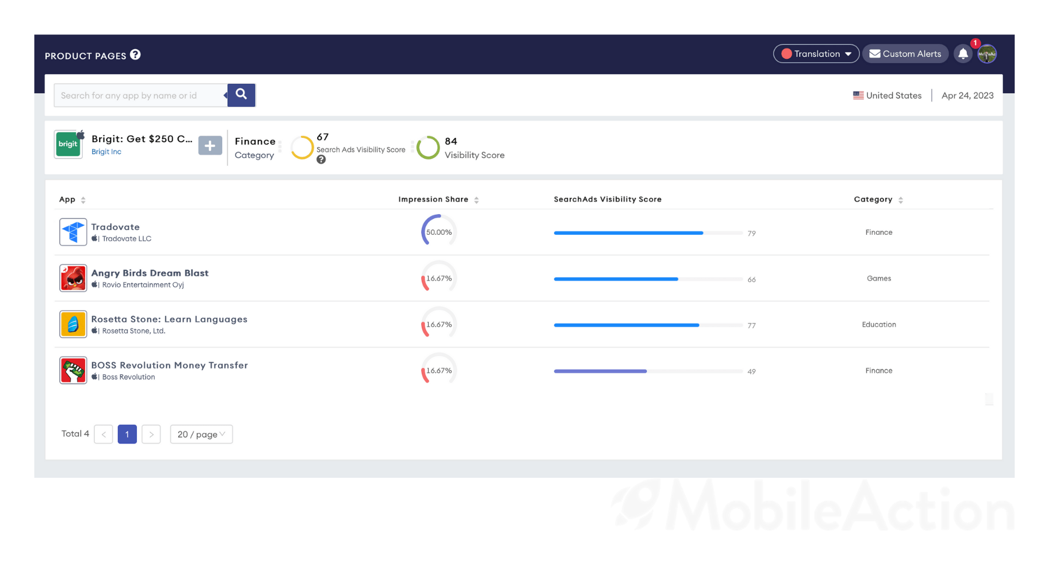
Task: Click the Education category cell
Action: click(878, 324)
